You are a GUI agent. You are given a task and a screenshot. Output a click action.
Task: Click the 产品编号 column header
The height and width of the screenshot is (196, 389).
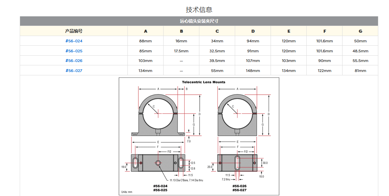tap(74, 31)
